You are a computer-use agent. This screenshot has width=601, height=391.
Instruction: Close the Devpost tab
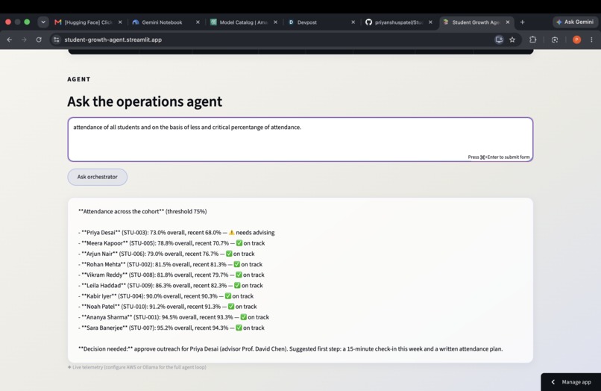[x=353, y=22]
